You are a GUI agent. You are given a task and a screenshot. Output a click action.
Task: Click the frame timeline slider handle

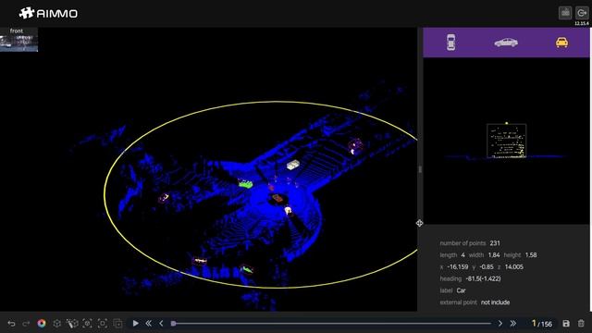coord(173,323)
